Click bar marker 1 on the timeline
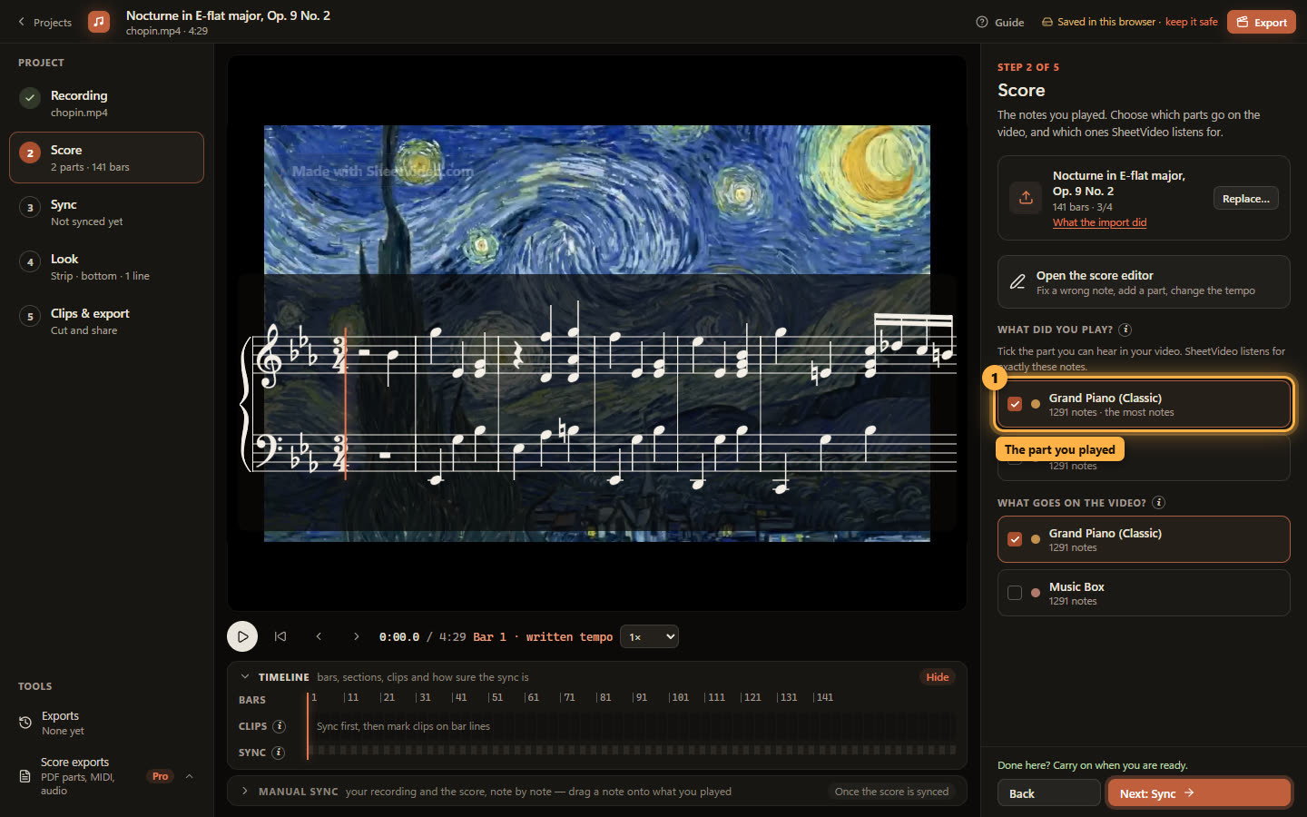Image resolution: width=1307 pixels, height=817 pixels. 313,697
